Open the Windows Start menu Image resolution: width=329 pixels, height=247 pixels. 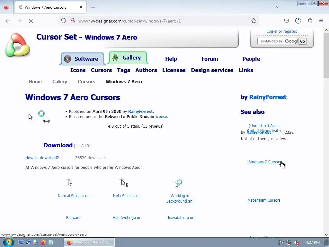tap(8, 242)
